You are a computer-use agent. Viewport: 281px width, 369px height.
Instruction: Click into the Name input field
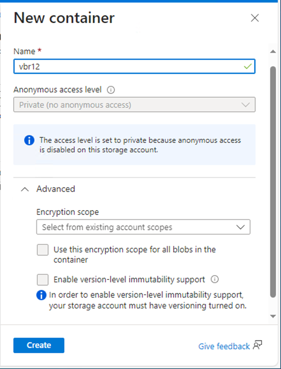134,66
